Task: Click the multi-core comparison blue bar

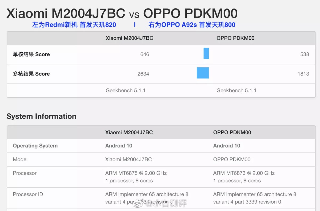Action: click(x=203, y=73)
